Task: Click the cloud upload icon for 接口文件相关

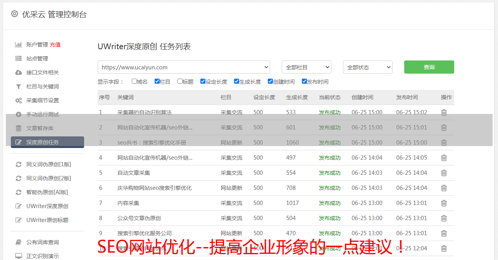Action: [18, 72]
